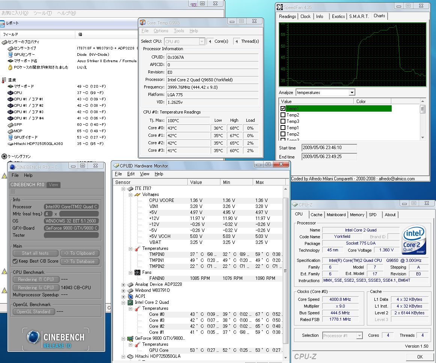Expand the Analog Device ADP3228 node
The image size is (436, 363).
pyautogui.click(x=123, y=284)
